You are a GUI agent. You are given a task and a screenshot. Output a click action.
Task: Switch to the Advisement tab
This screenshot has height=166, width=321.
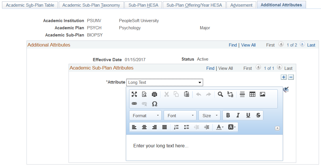pyautogui.click(x=241, y=5)
